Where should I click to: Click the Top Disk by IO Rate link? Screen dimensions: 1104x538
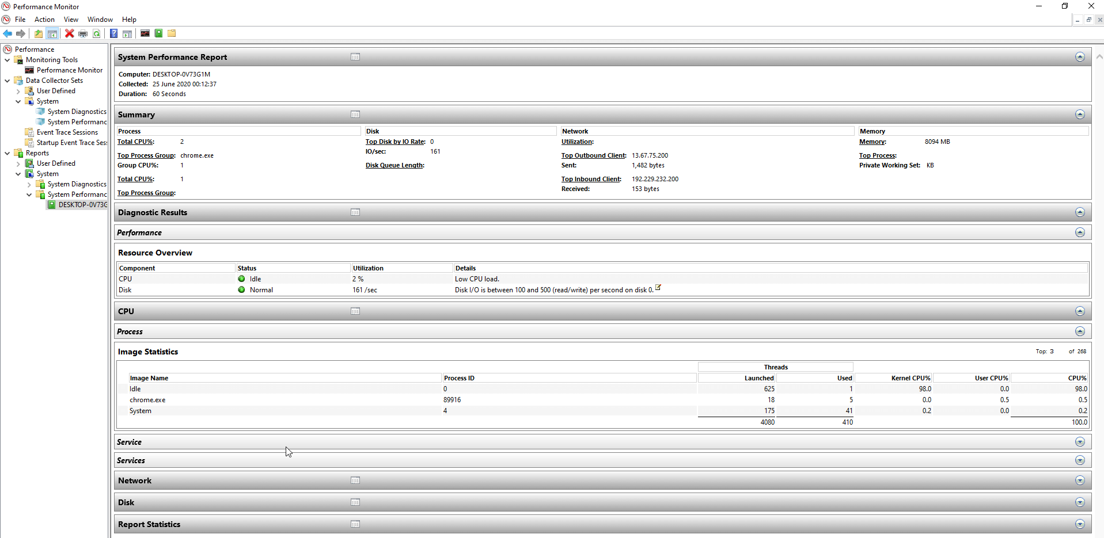point(394,142)
